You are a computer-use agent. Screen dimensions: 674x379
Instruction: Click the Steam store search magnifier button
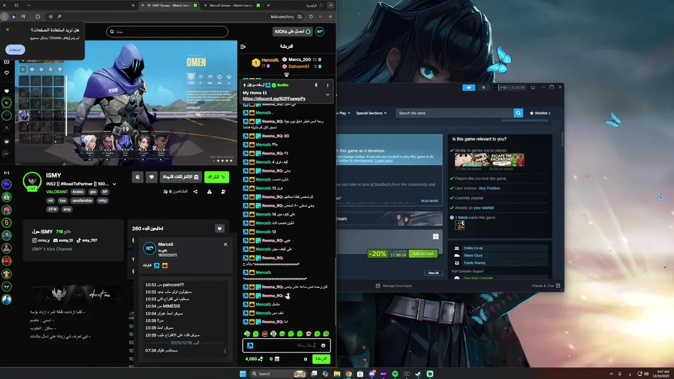519,113
